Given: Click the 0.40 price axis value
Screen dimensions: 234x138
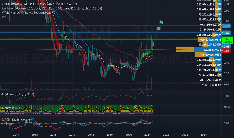Looking at the screenshot, I should [x=226, y=63].
